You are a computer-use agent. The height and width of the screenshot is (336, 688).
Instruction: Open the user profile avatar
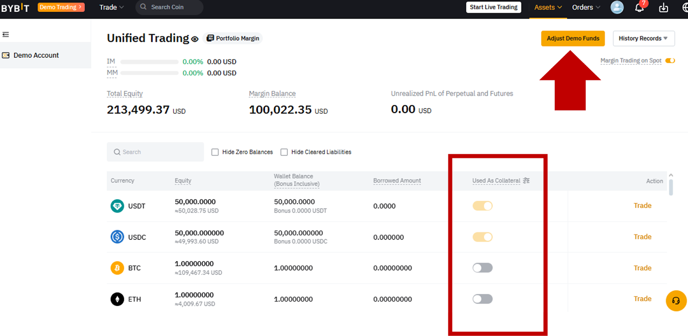[x=617, y=7]
